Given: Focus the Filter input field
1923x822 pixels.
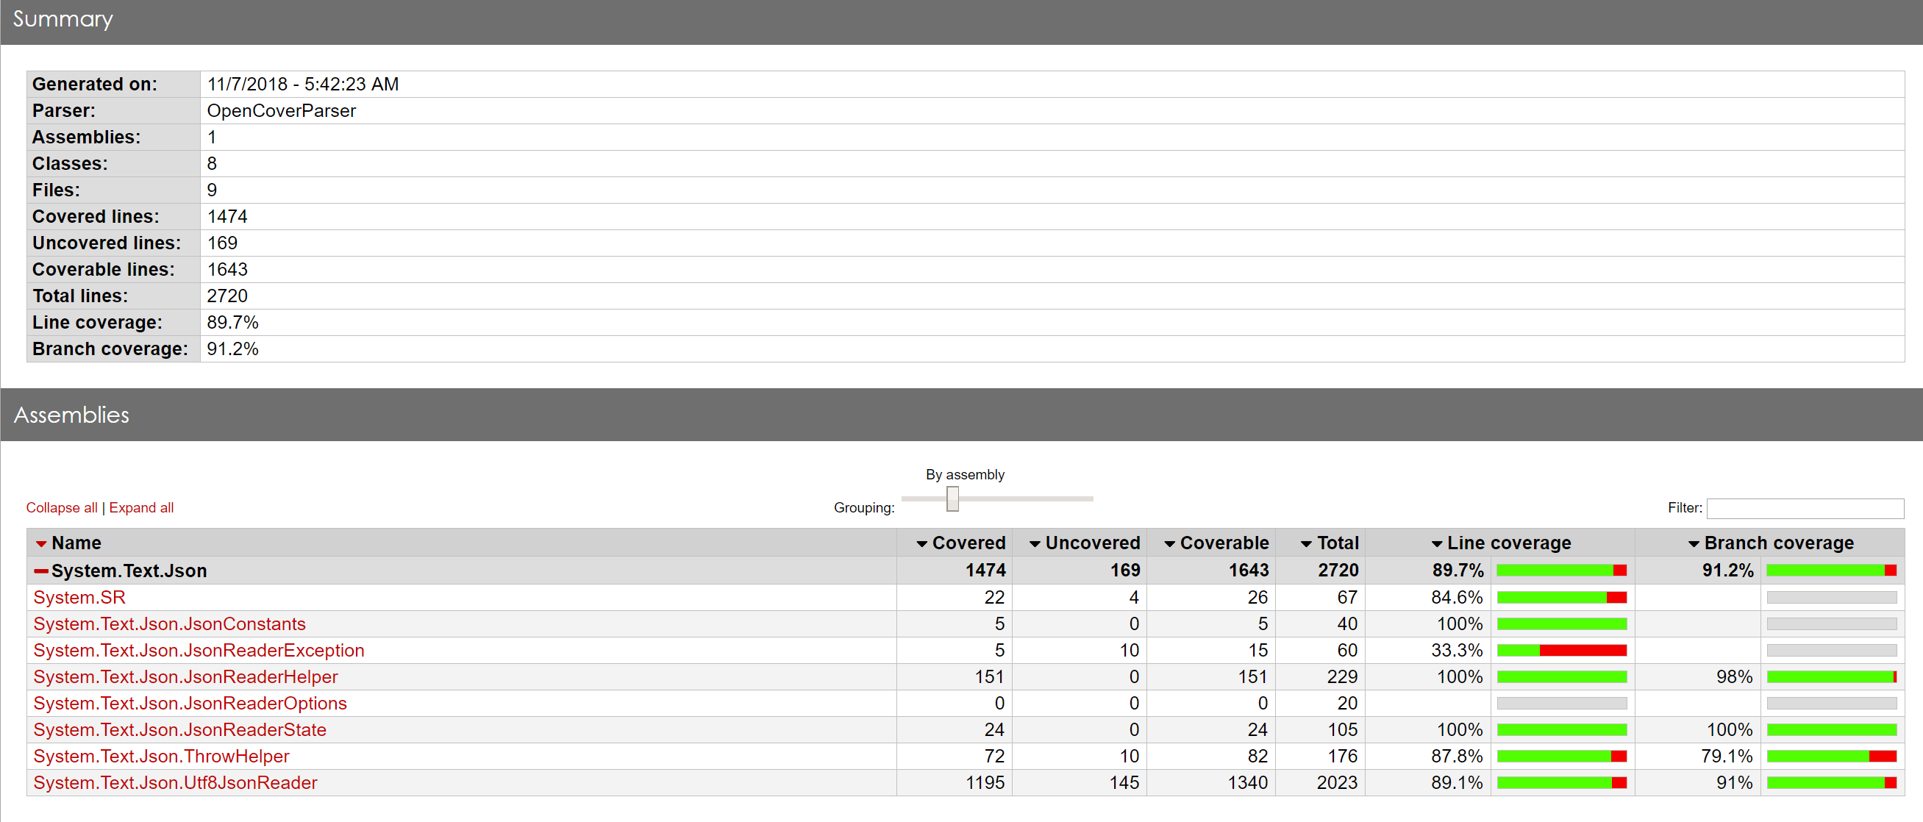Looking at the screenshot, I should tap(1805, 509).
